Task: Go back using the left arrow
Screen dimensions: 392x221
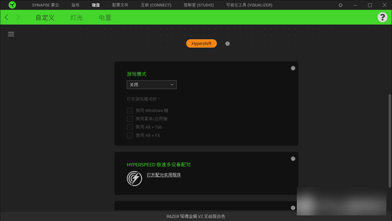Action: pyautogui.click(x=7, y=17)
